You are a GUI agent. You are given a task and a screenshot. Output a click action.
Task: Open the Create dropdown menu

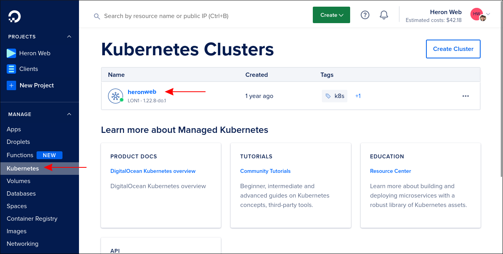point(331,15)
